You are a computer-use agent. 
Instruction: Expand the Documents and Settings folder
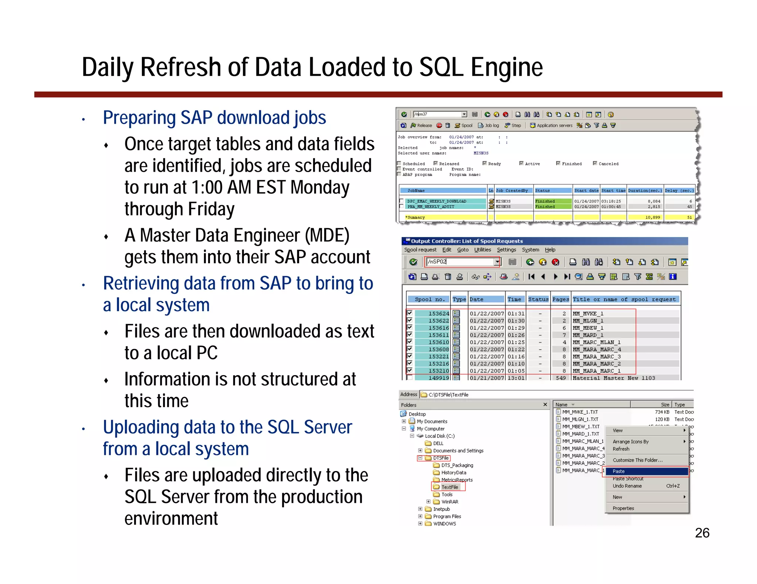[420, 450]
